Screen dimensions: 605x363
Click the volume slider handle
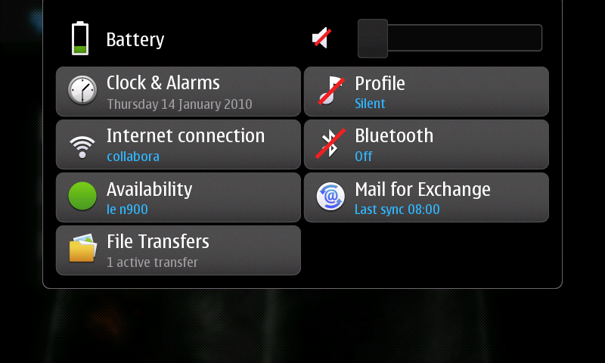(x=373, y=39)
